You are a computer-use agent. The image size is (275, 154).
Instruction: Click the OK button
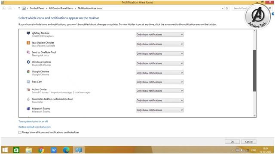pos(232,142)
